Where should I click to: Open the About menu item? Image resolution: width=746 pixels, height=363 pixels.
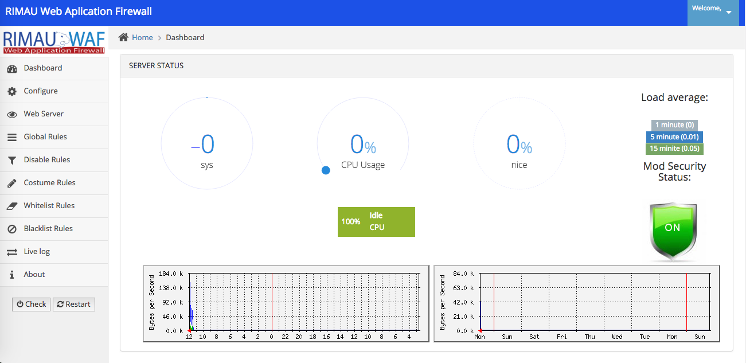(x=54, y=275)
